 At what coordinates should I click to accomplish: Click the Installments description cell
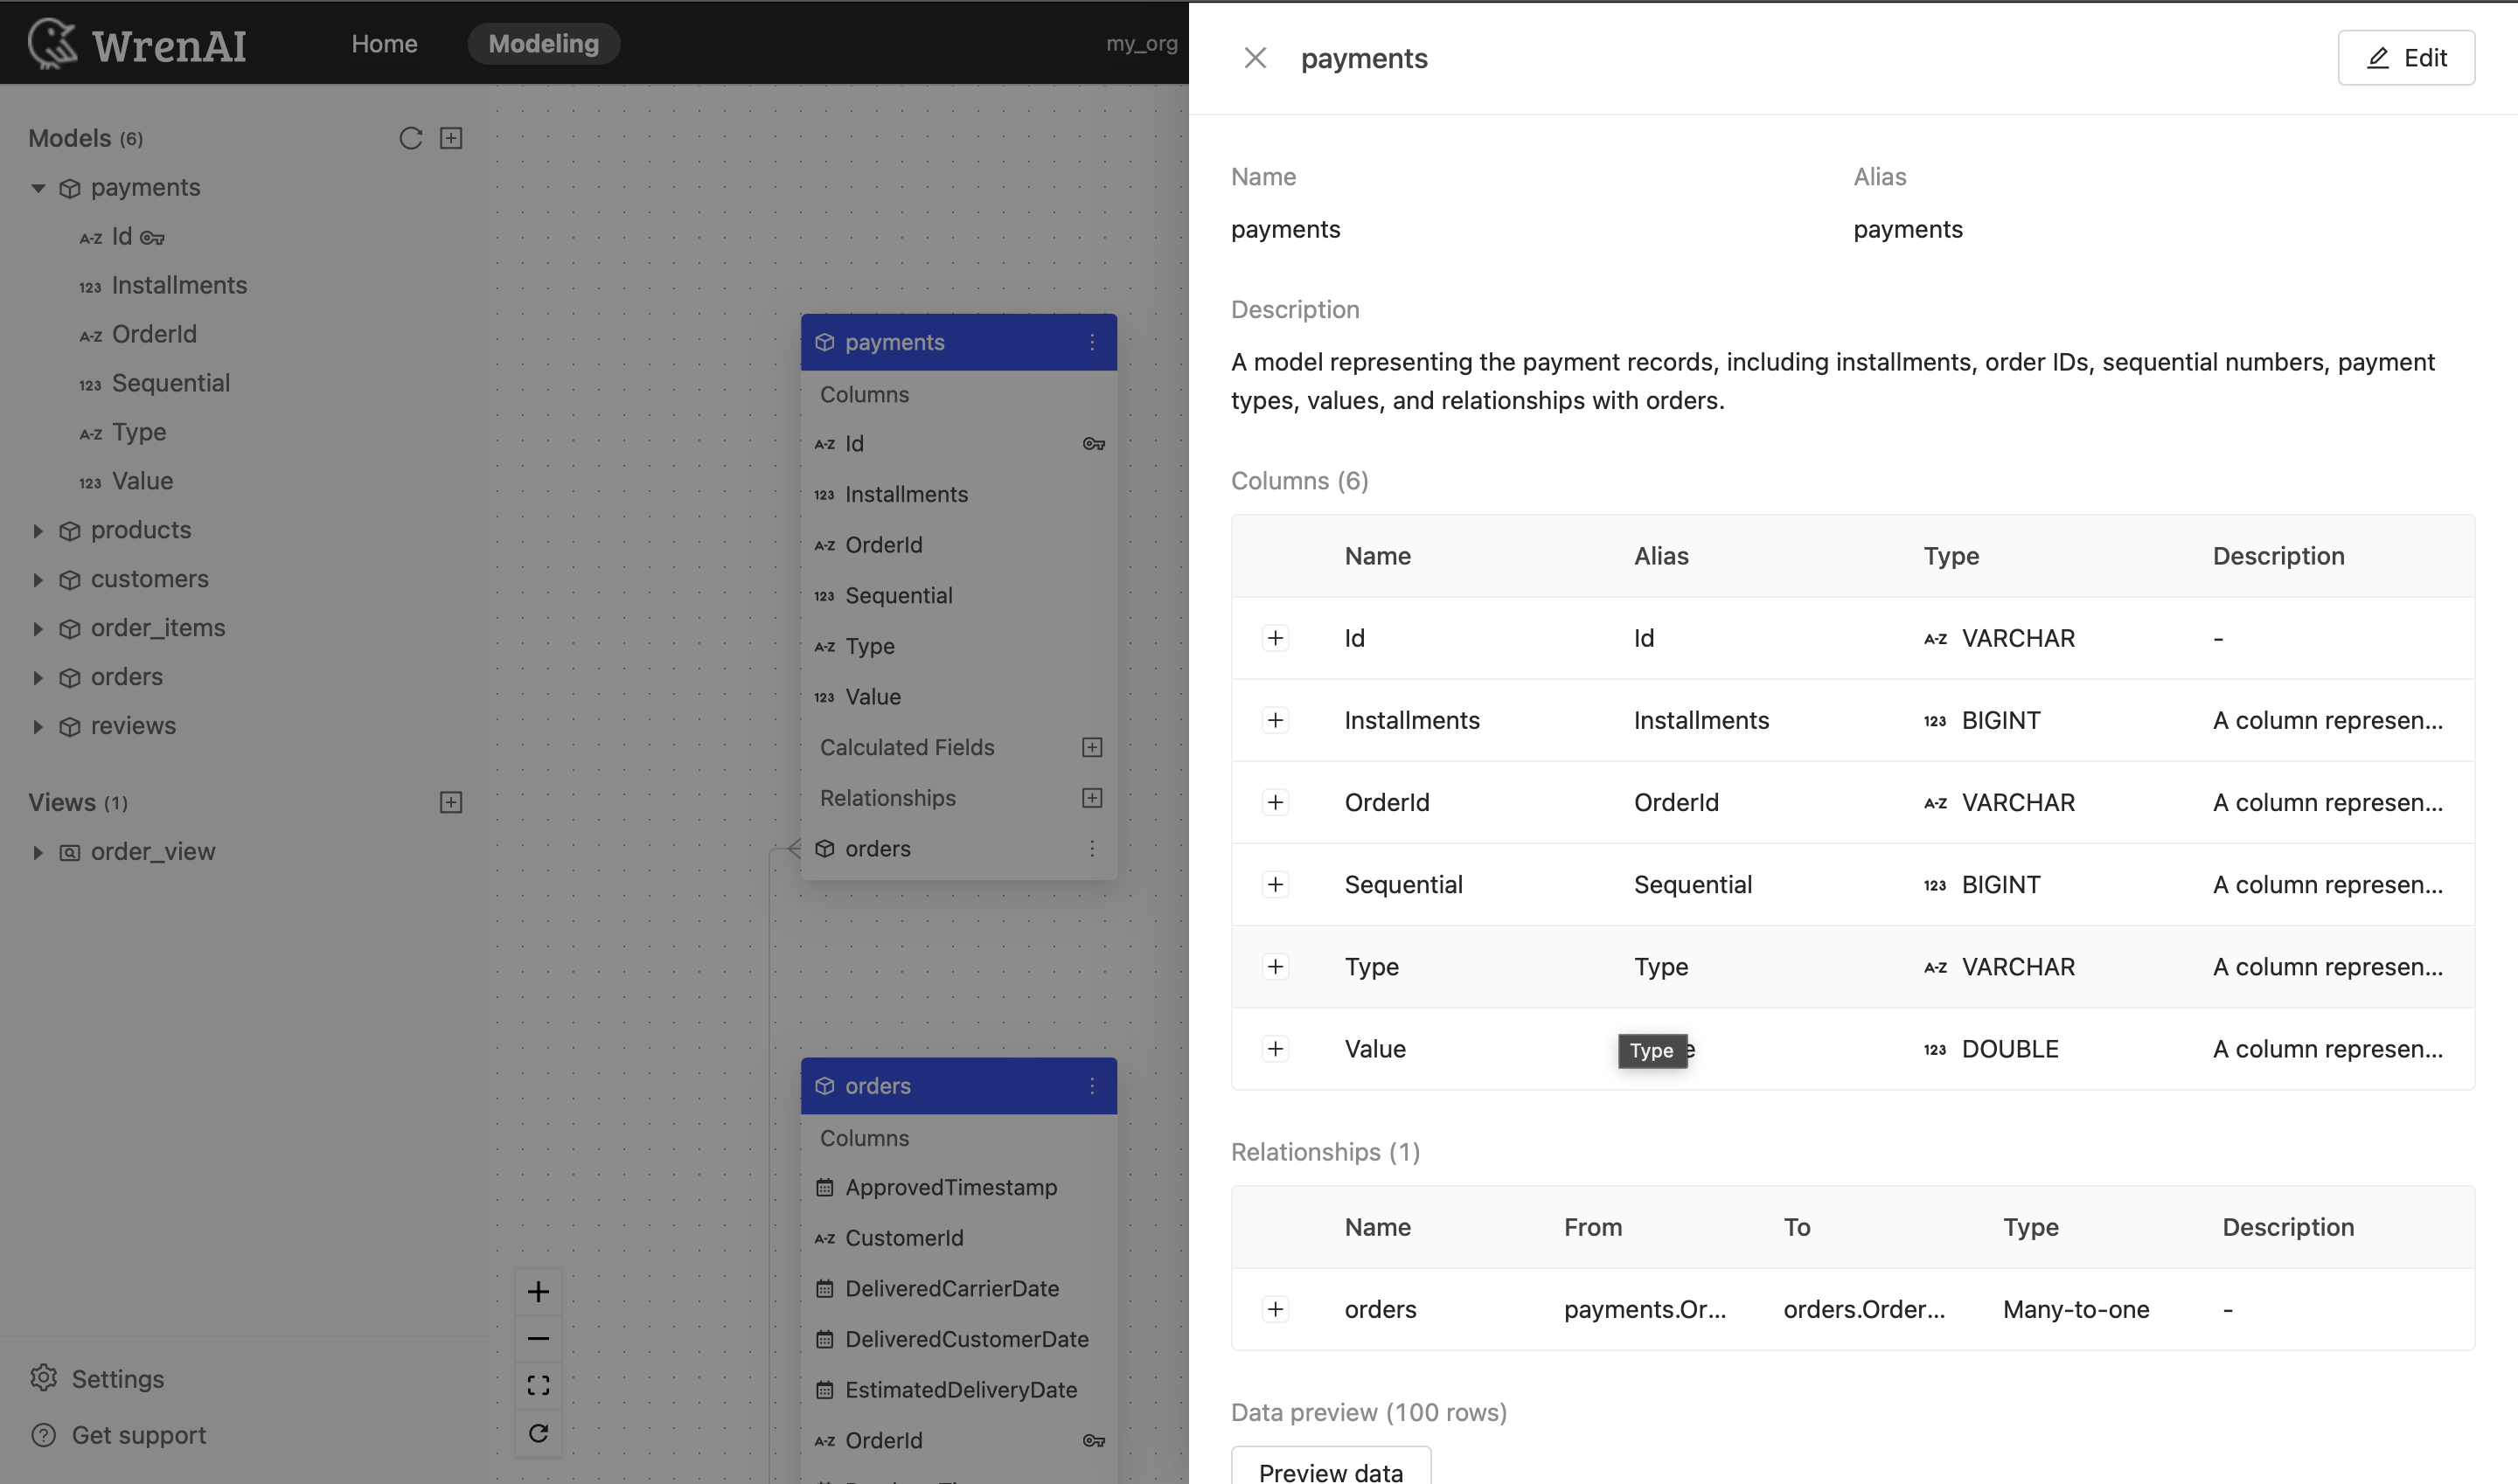[2327, 720]
